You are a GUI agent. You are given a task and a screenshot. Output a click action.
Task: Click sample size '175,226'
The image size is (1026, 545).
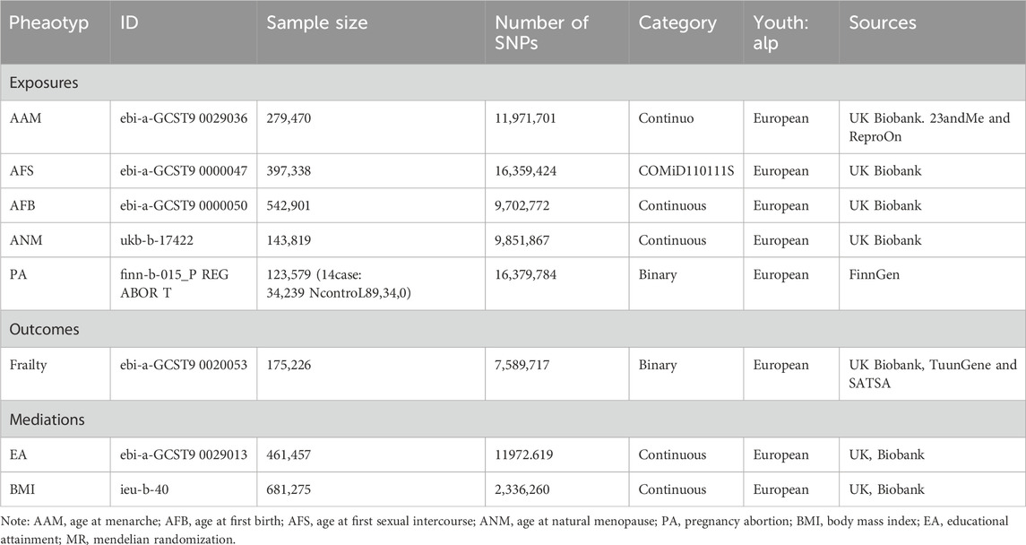(289, 365)
